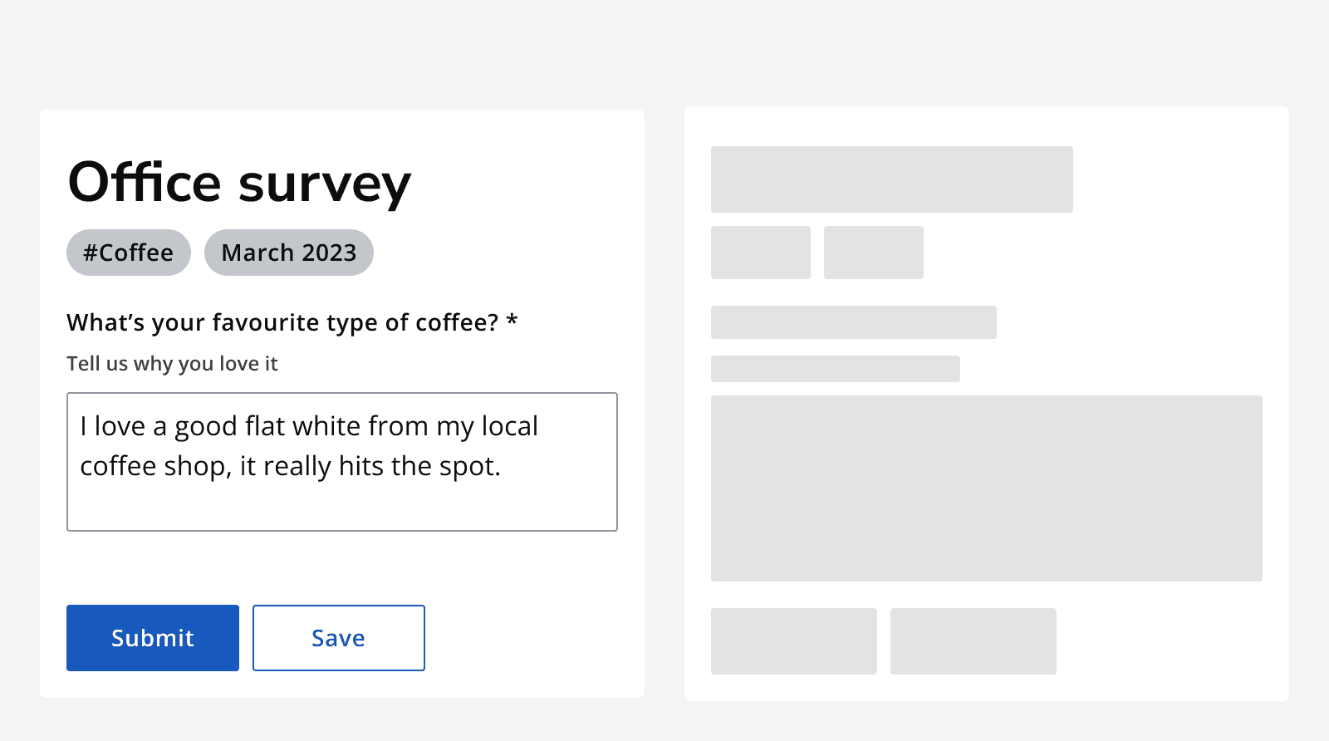Click the skeleton title placeholder block
Image resolution: width=1329 pixels, height=741 pixels.
pos(892,179)
